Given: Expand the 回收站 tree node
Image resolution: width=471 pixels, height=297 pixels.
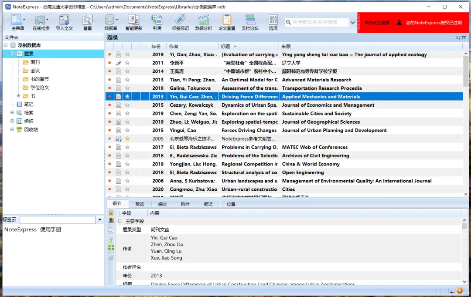Looking at the screenshot, I should click(12, 129).
